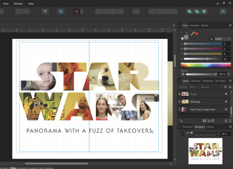The width and height of the screenshot is (233, 169).
Task: Open the layer effects fx icon
Action: coord(213,121)
